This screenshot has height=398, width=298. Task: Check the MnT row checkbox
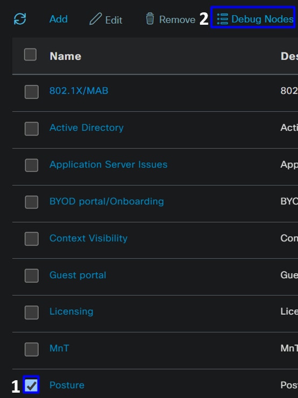click(x=32, y=349)
